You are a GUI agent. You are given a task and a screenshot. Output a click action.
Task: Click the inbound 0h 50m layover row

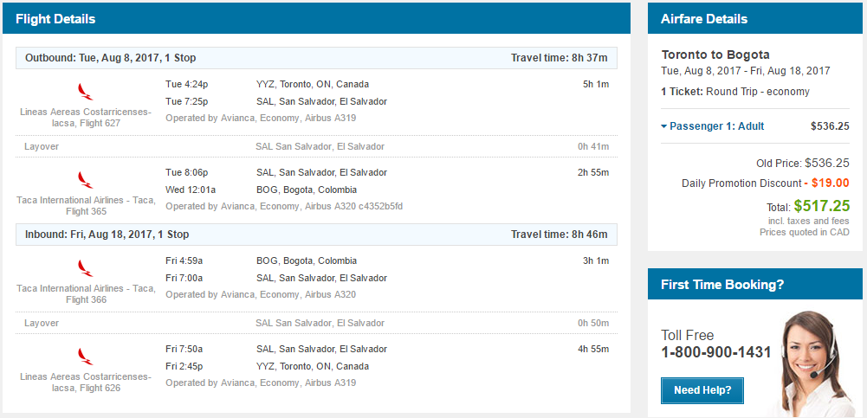click(316, 323)
